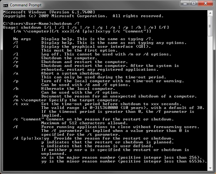Minimize the Command Prompt window
Viewport: 216px width, 174px height.
(185, 4)
